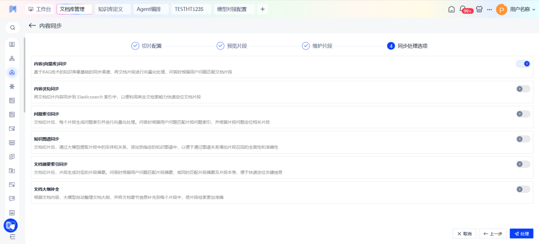Click the back arrow beside 内容同步
The width and height of the screenshot is (539, 244).
(32, 25)
